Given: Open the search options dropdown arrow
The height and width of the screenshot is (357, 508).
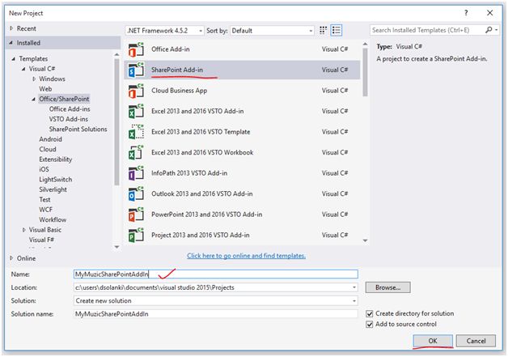Looking at the screenshot, I should click(x=497, y=30).
